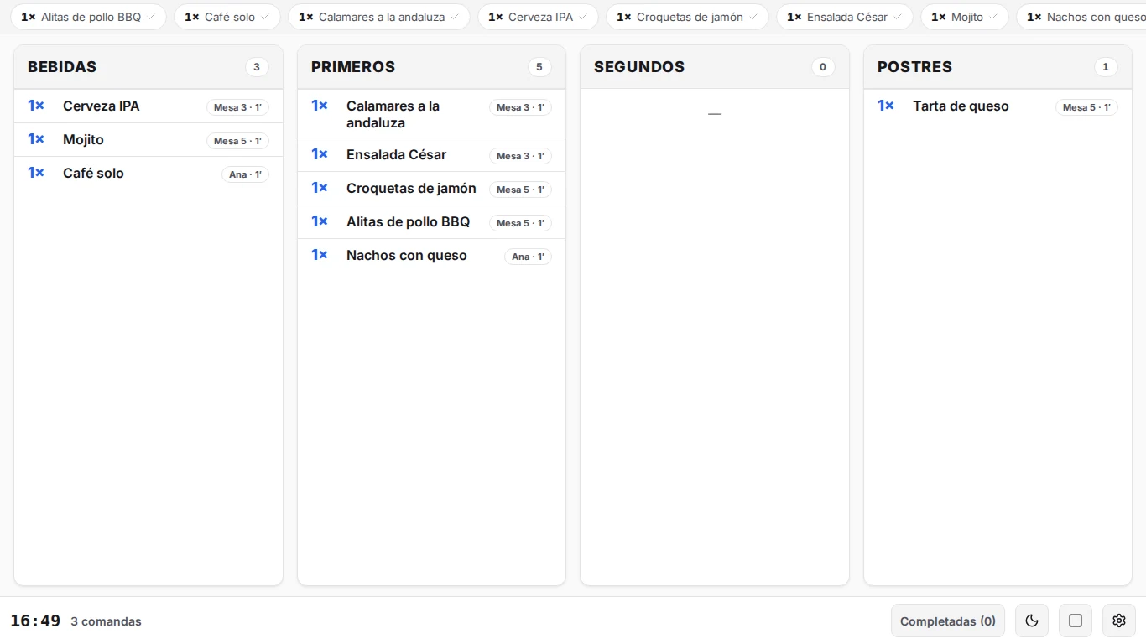
Task: Click the Mesa 5 badge beside Mojito
Action: point(237,141)
